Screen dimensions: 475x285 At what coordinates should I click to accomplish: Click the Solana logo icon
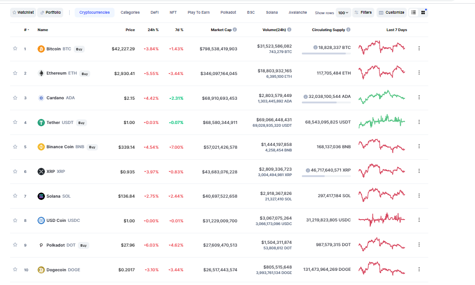click(41, 196)
